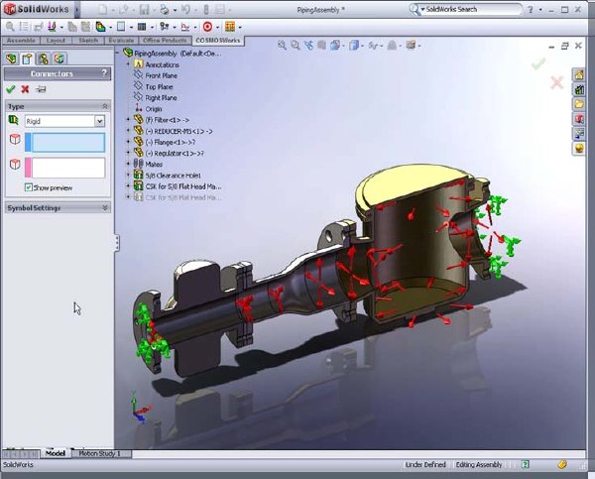The width and height of the screenshot is (595, 479).
Task: Click the Save icon in title toolbar
Action: coord(144,10)
